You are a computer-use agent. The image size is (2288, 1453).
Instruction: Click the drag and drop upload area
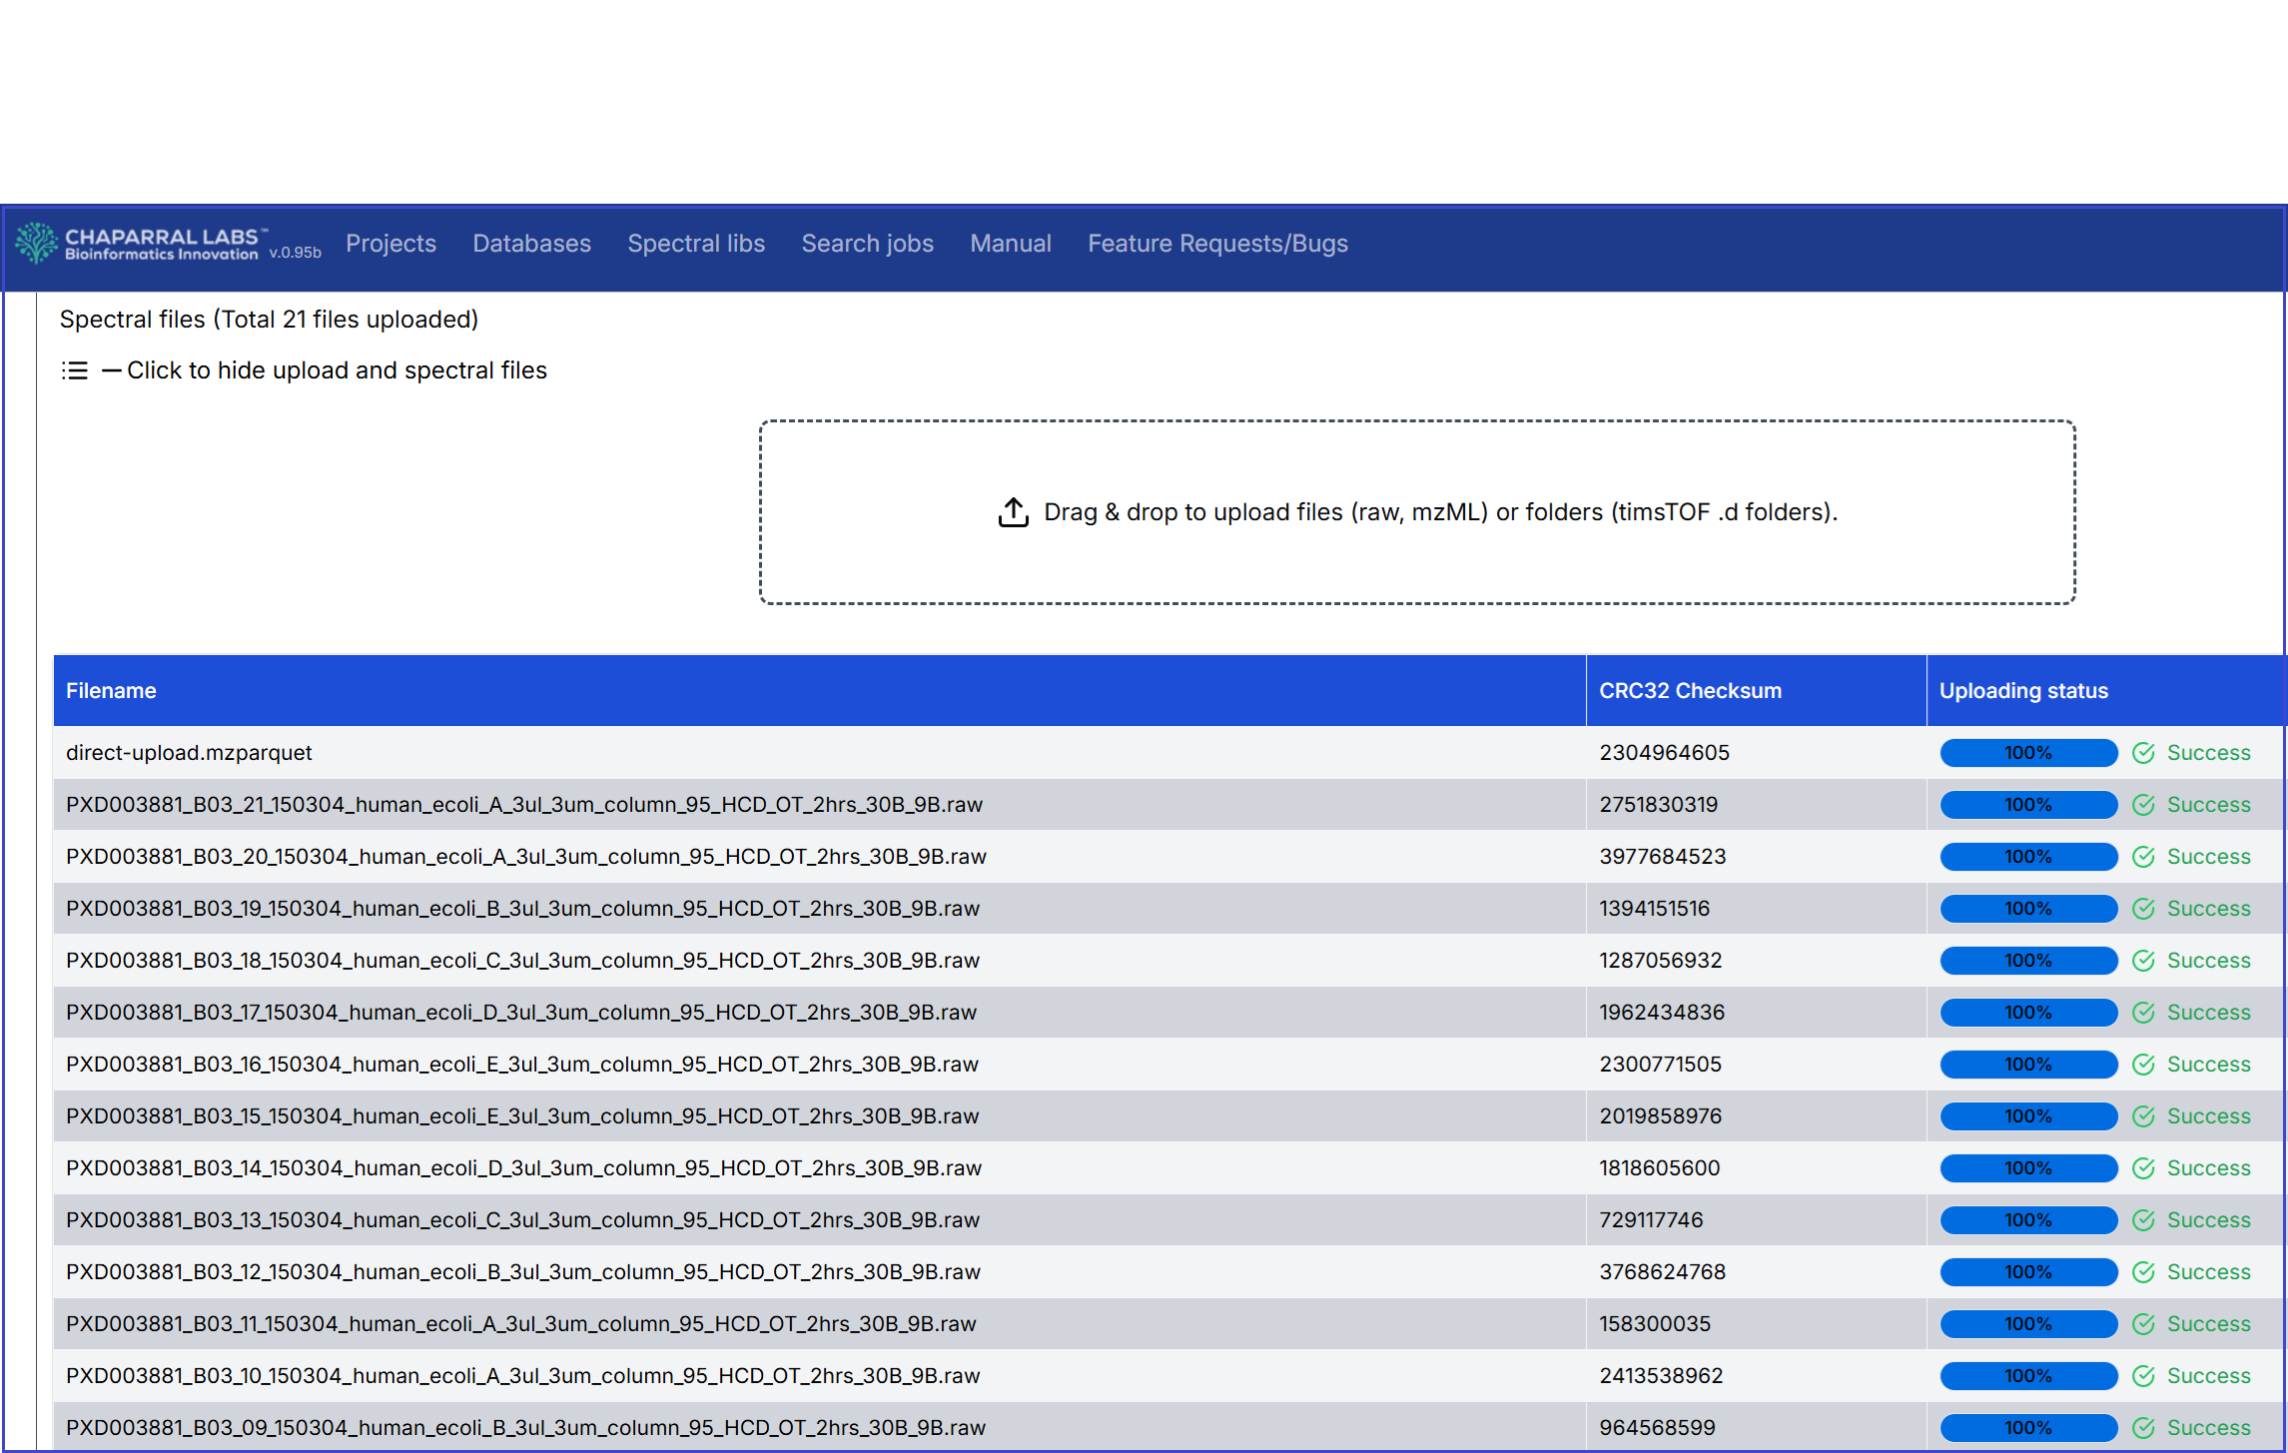click(1416, 512)
